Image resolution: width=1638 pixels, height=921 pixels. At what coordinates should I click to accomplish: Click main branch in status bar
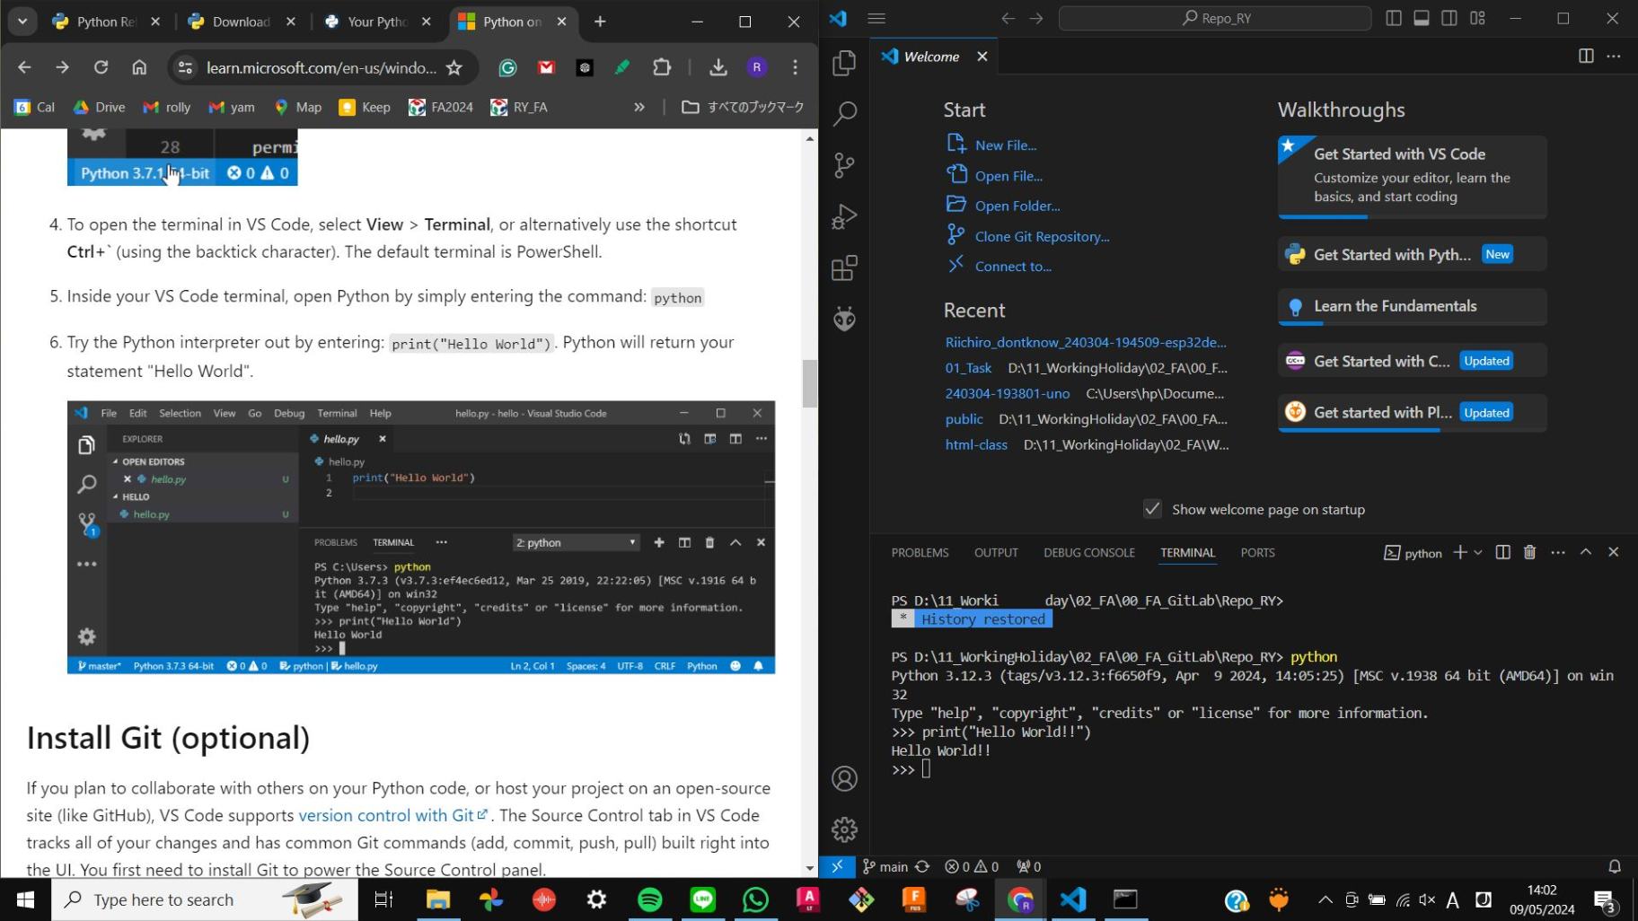click(885, 866)
